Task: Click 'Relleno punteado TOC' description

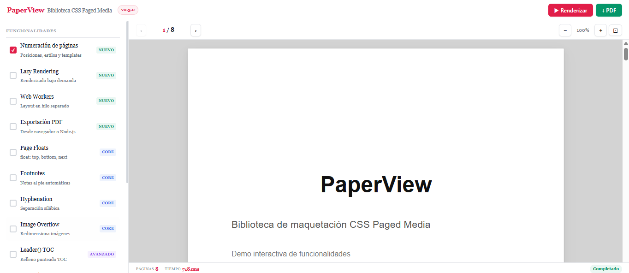Action: [43, 260]
